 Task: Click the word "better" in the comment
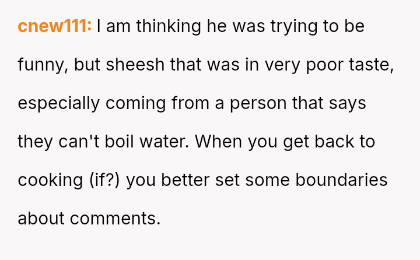185,180
